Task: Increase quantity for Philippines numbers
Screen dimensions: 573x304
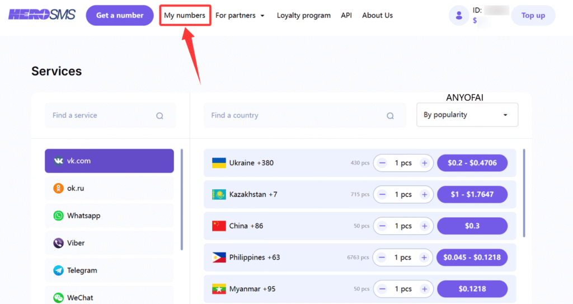Action: coord(424,258)
